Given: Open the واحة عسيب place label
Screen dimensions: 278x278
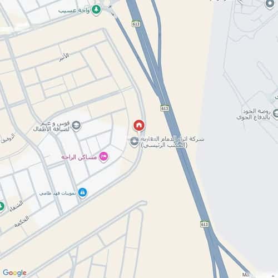Looking at the screenshot, I should (x=74, y=11).
